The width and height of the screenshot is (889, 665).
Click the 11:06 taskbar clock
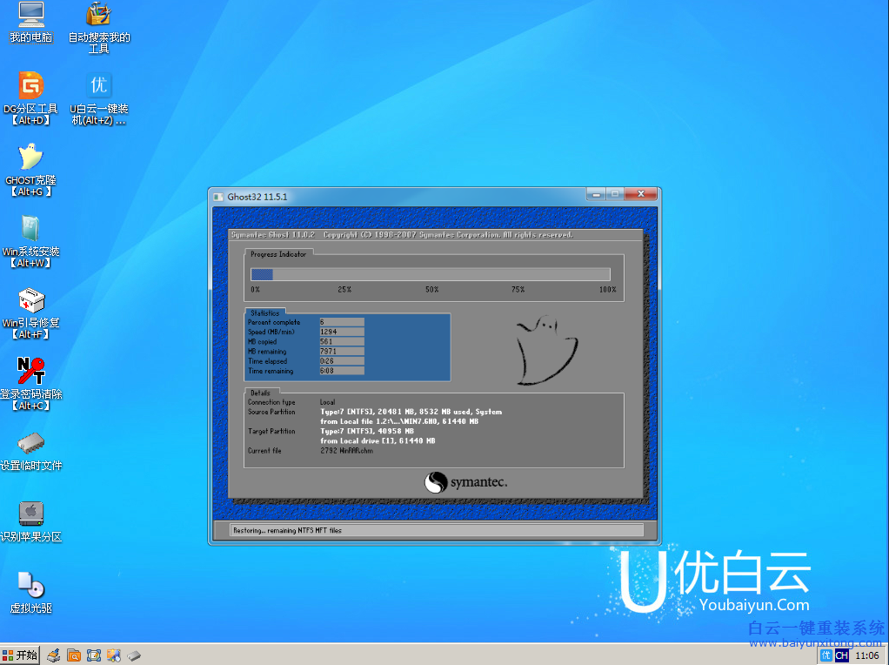867,655
